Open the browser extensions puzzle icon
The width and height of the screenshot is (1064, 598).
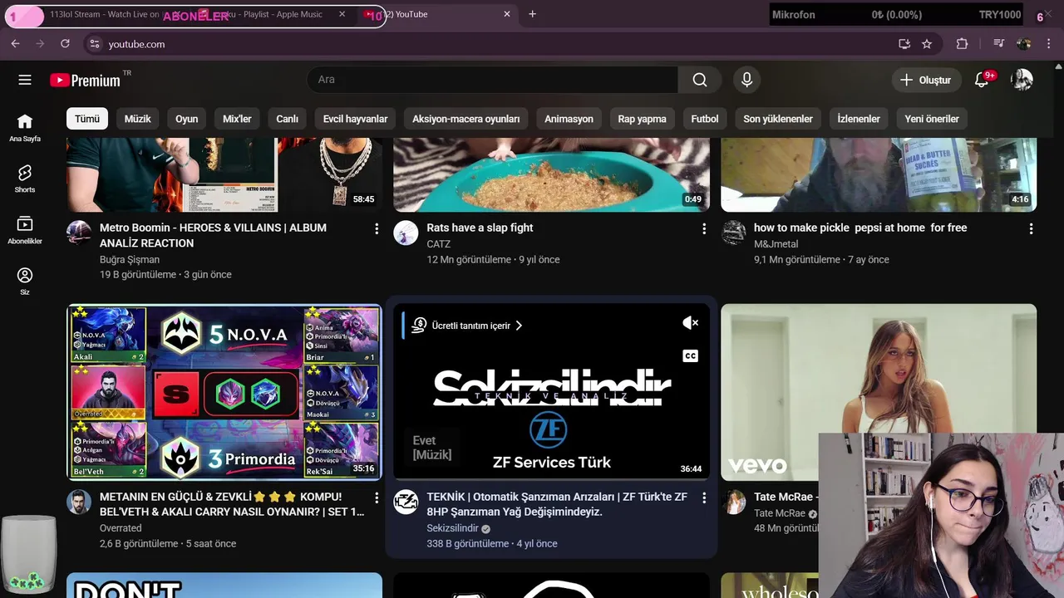point(962,44)
